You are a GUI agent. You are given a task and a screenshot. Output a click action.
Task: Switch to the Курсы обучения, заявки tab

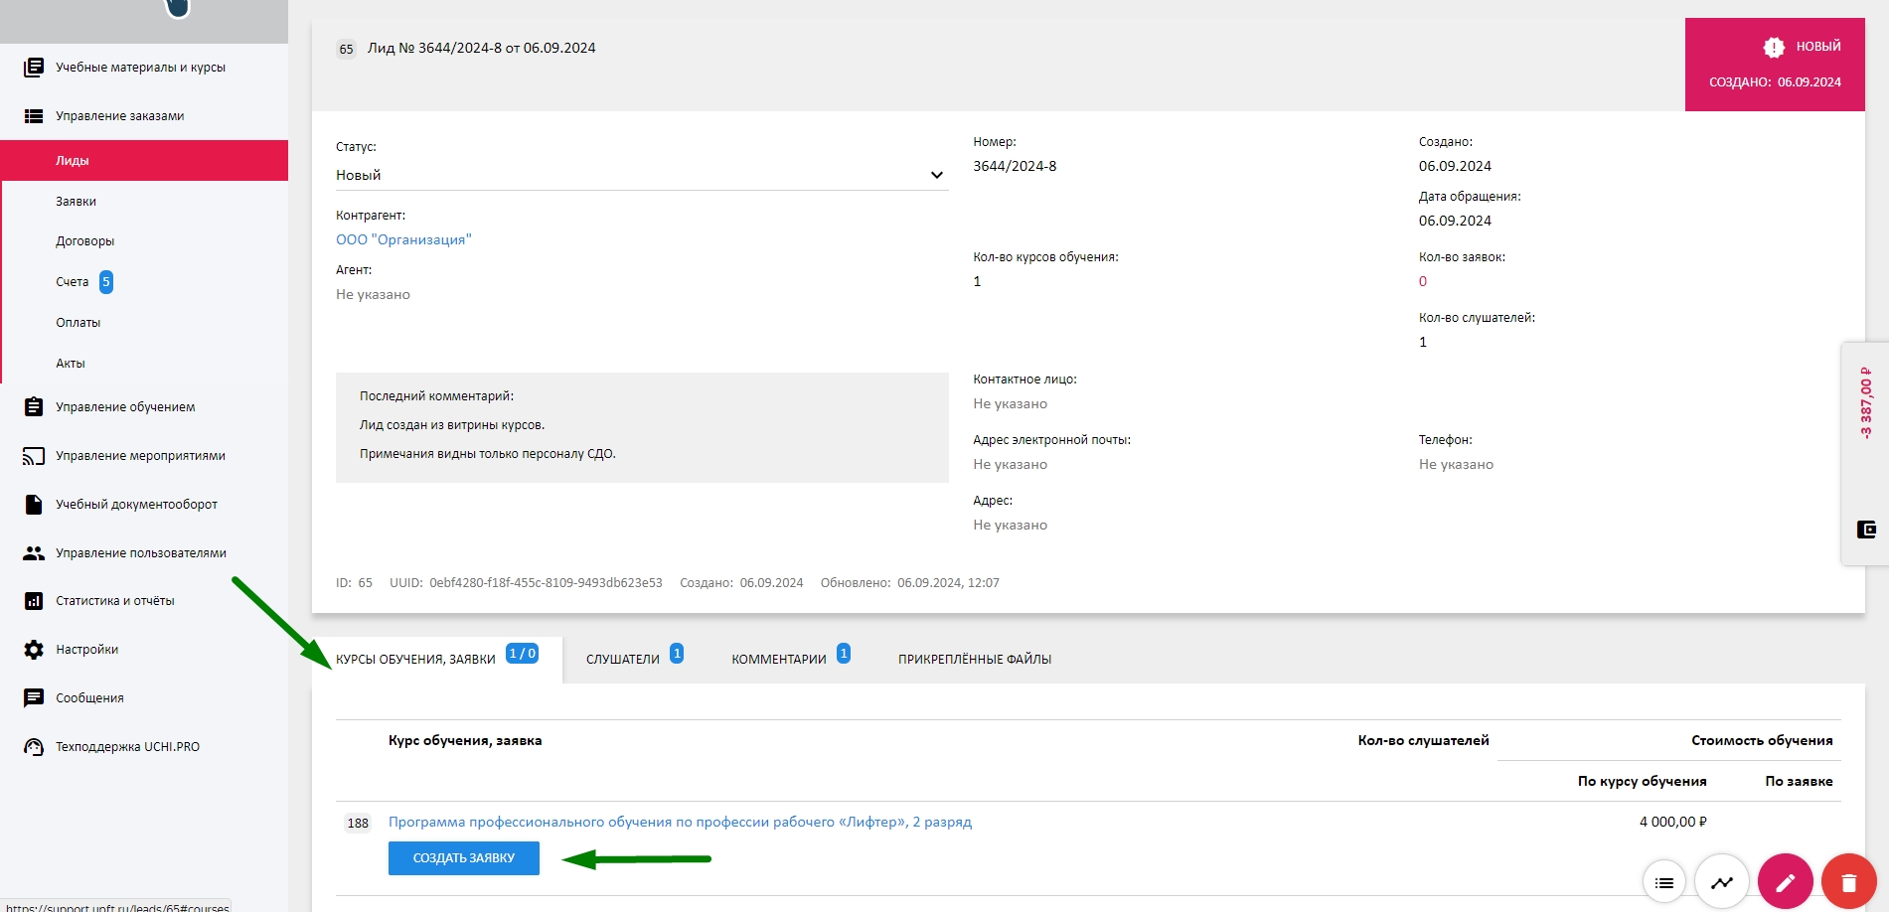tap(437, 660)
